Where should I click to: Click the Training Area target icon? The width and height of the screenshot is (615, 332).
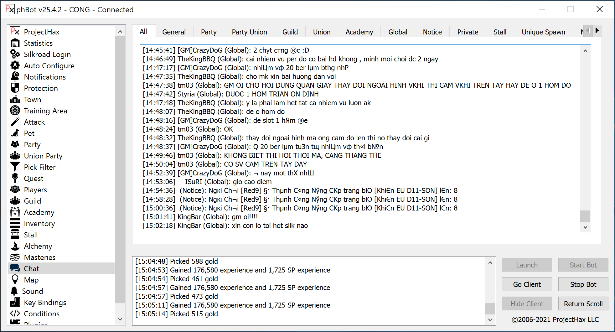[x=15, y=111]
